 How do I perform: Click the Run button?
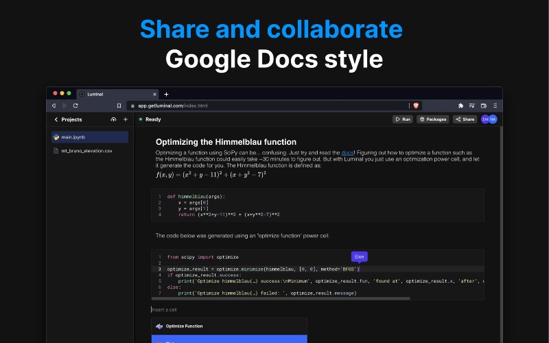[x=403, y=119]
